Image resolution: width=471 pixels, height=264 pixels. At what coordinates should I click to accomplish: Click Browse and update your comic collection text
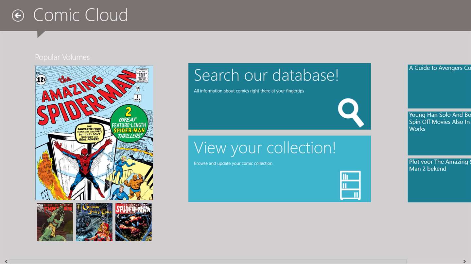click(233, 163)
